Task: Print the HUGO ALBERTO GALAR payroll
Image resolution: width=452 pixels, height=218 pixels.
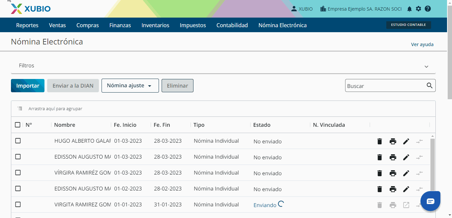Action: pyautogui.click(x=393, y=141)
